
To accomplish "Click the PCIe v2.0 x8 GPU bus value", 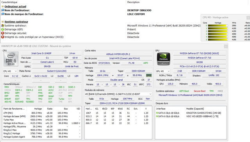I will (x=200, y=67).
